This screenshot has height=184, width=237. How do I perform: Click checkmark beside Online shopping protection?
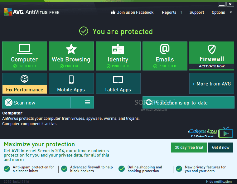122,169
